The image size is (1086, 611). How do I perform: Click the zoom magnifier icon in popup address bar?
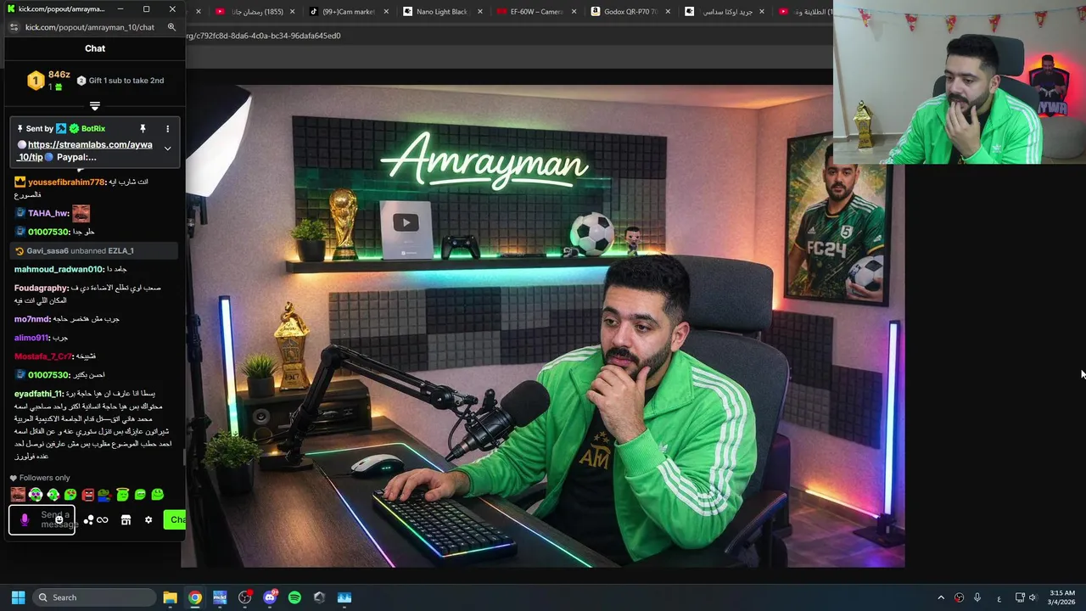(171, 27)
